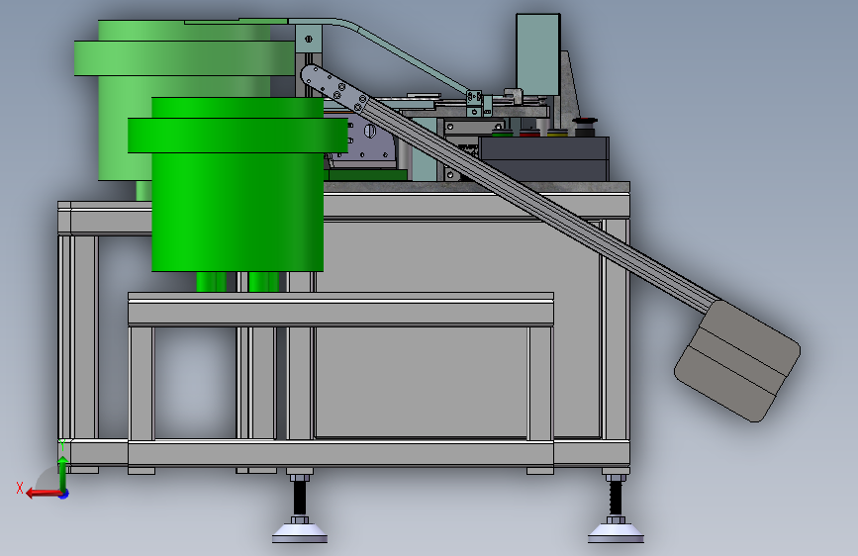
Task: Select the teal bracket at bowl outlet top
Action: 309,40
